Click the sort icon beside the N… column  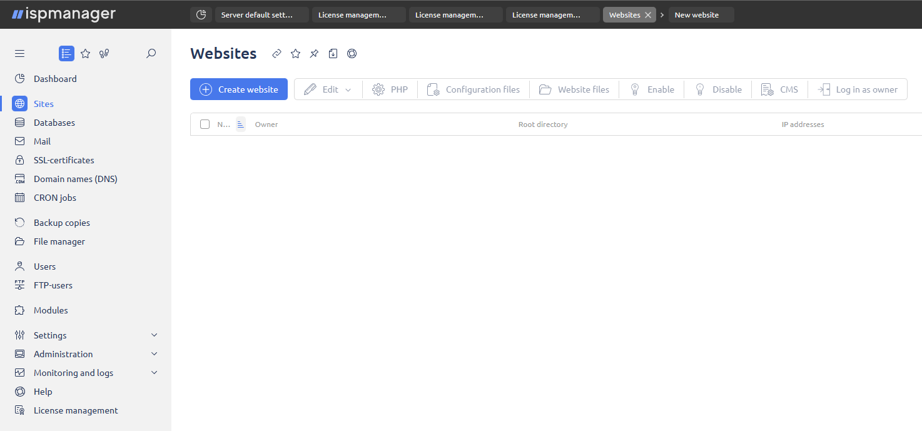click(241, 124)
